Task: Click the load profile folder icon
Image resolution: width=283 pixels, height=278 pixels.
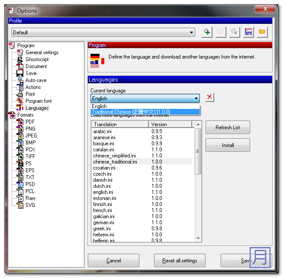Action: (262, 32)
